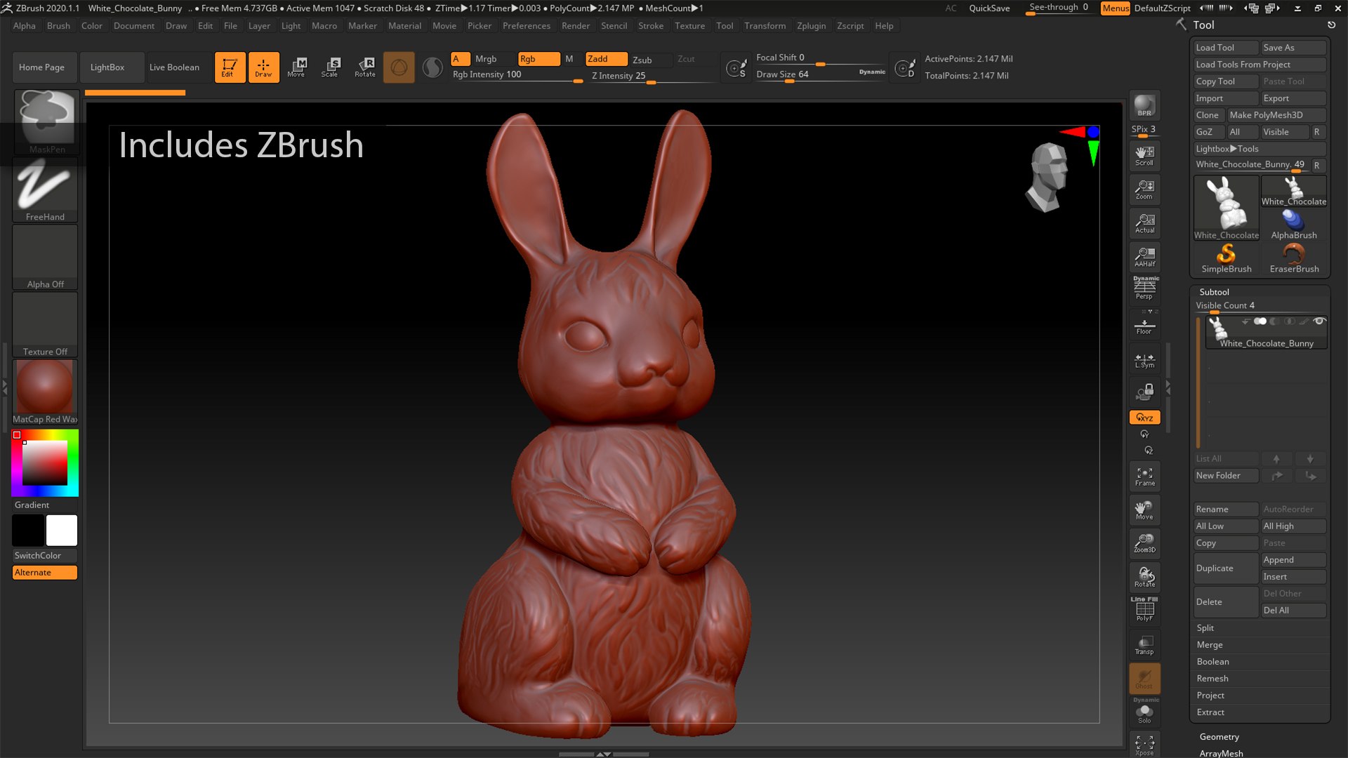The width and height of the screenshot is (1348, 758).
Task: Expand the ArrayMesh section
Action: [1221, 753]
